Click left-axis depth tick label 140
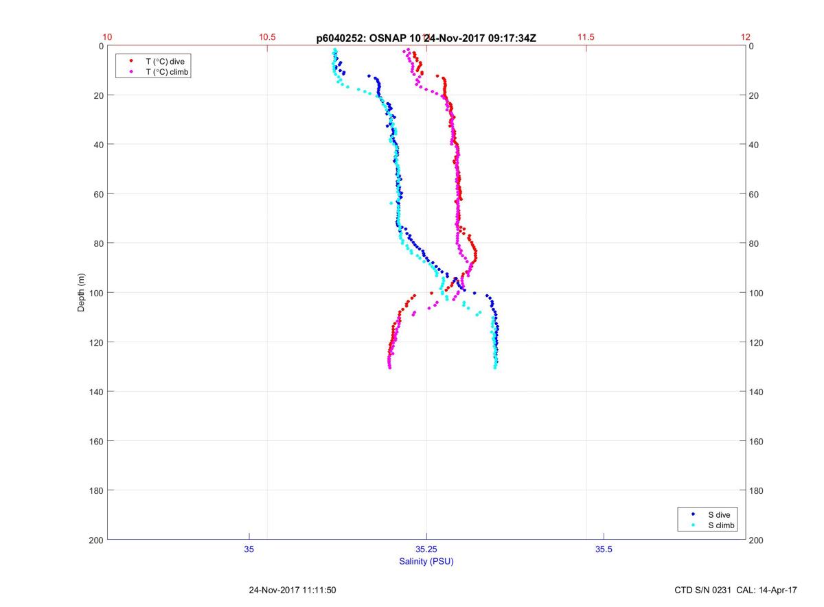Viewport: 824px width, 607px height. [x=97, y=392]
